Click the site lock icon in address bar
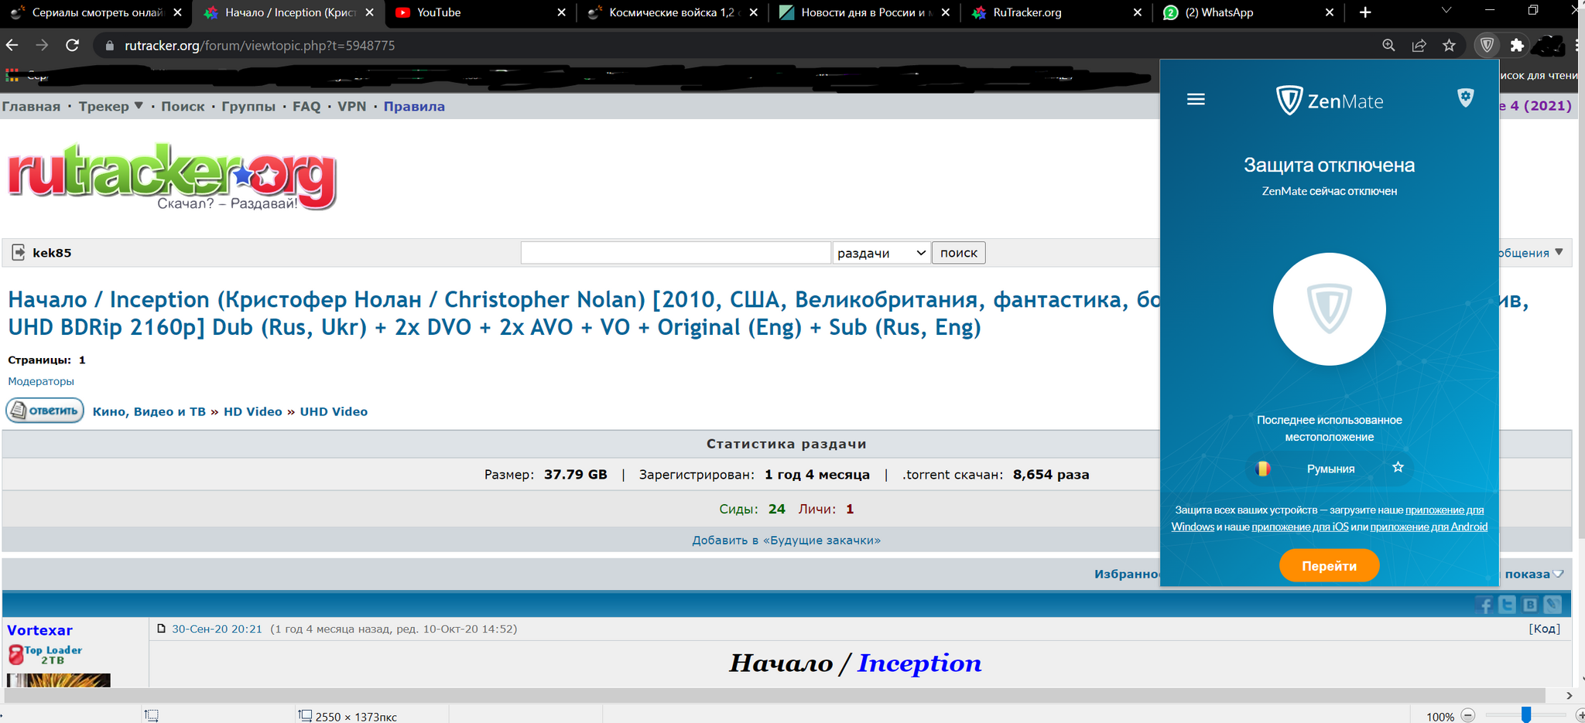1585x723 pixels. pyautogui.click(x=109, y=46)
